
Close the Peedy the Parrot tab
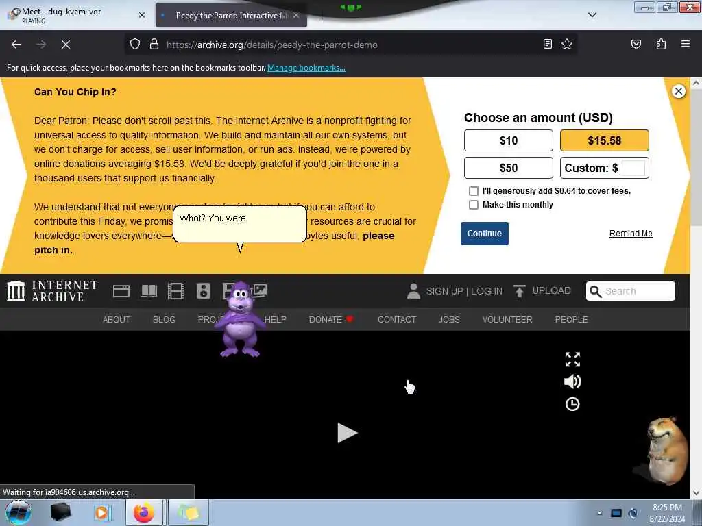(x=296, y=15)
